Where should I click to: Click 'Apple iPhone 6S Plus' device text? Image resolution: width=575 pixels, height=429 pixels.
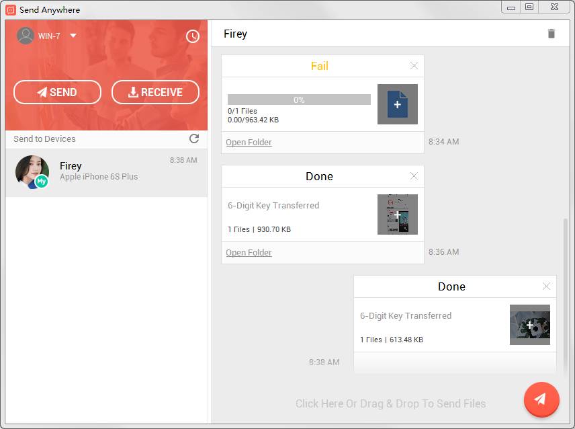[99, 177]
